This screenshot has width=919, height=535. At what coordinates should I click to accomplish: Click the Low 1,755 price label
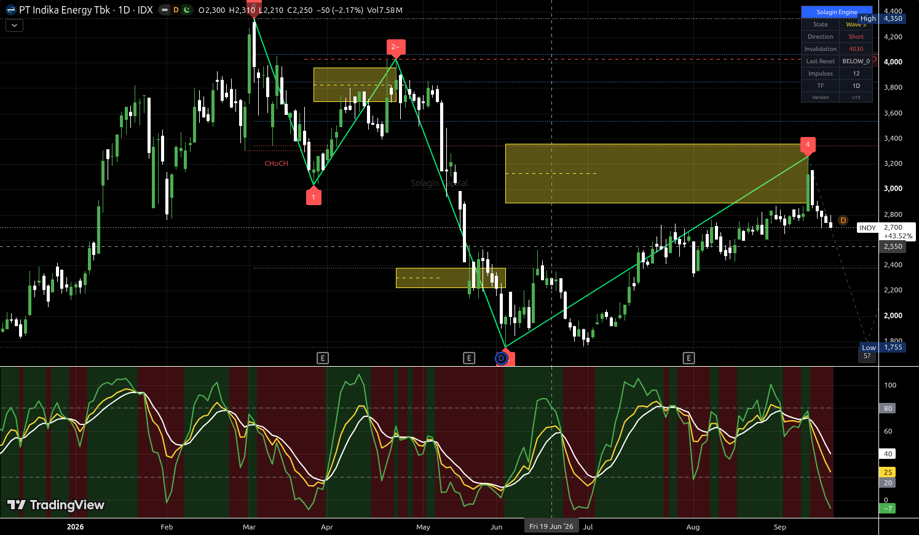tap(883, 348)
